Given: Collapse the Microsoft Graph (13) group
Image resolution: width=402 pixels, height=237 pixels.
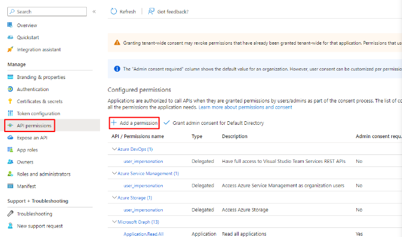Looking at the screenshot, I should [115, 221].
